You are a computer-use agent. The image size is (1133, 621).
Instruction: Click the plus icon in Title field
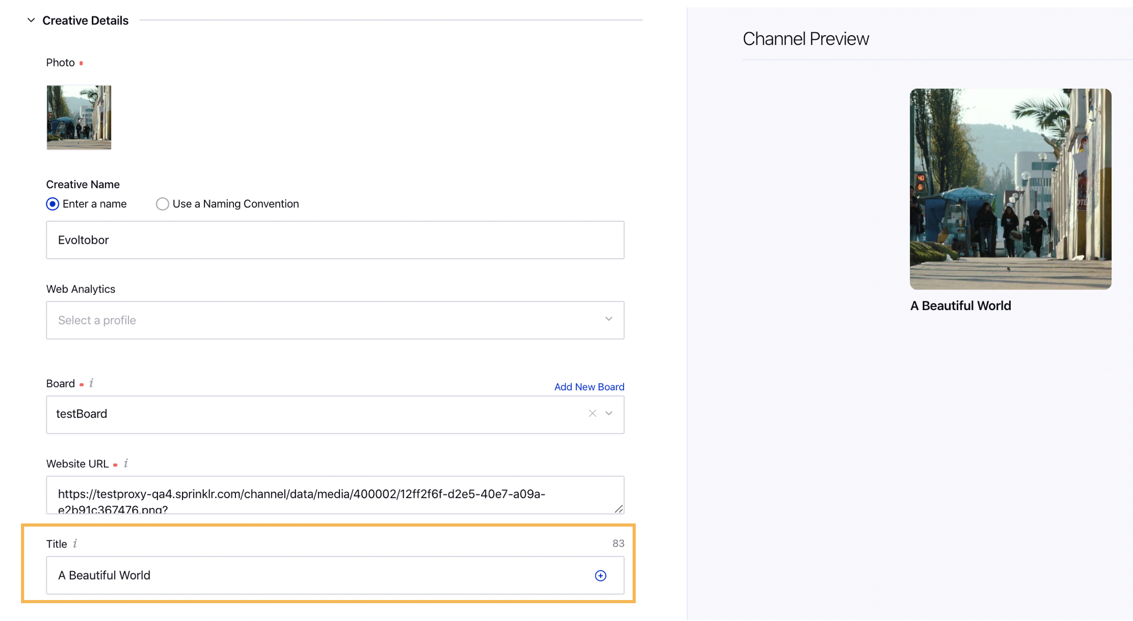(600, 575)
